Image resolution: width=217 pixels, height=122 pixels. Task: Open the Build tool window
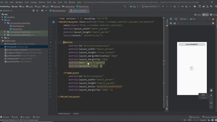pyautogui.click(x=15, y=117)
